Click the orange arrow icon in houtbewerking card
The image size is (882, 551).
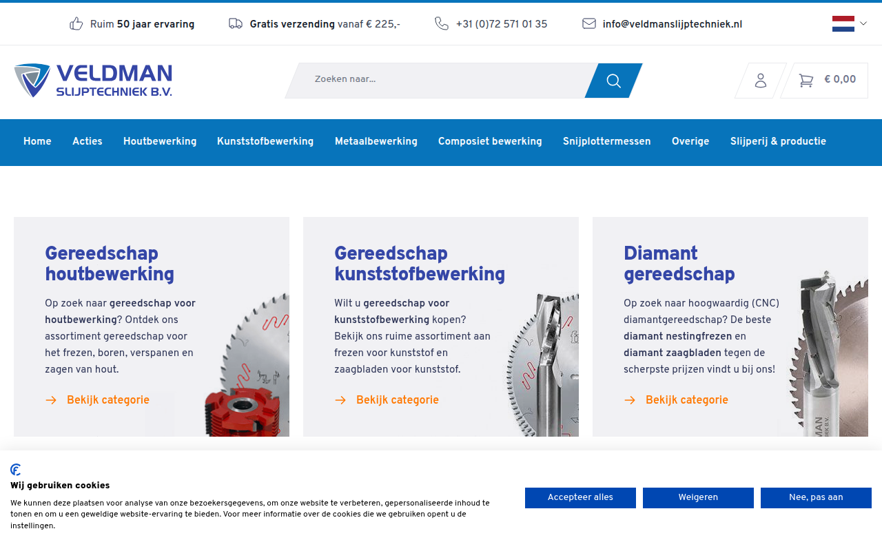(x=51, y=400)
